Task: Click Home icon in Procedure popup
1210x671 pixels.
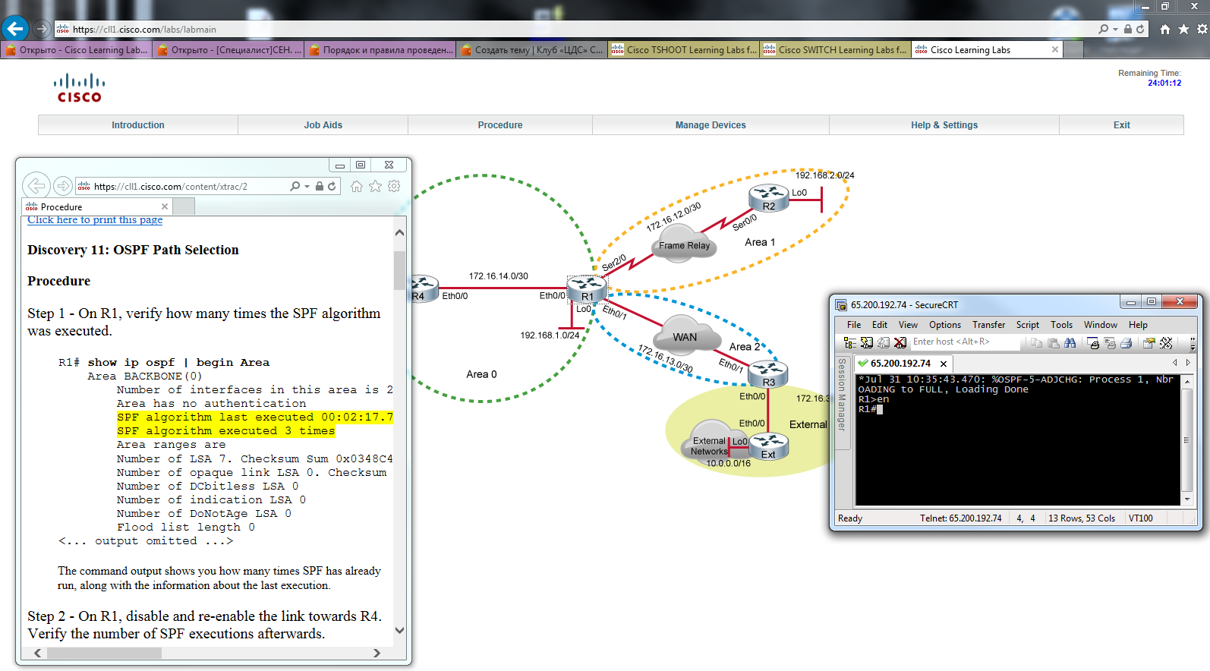Action: [357, 186]
